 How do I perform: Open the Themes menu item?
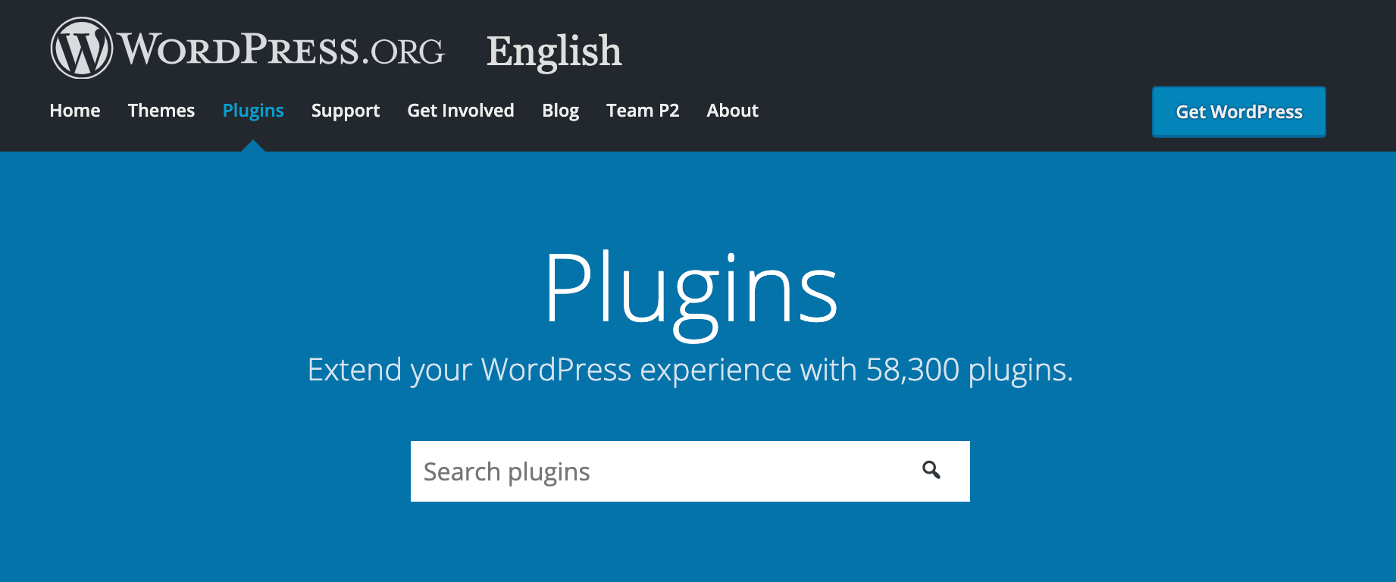161,111
